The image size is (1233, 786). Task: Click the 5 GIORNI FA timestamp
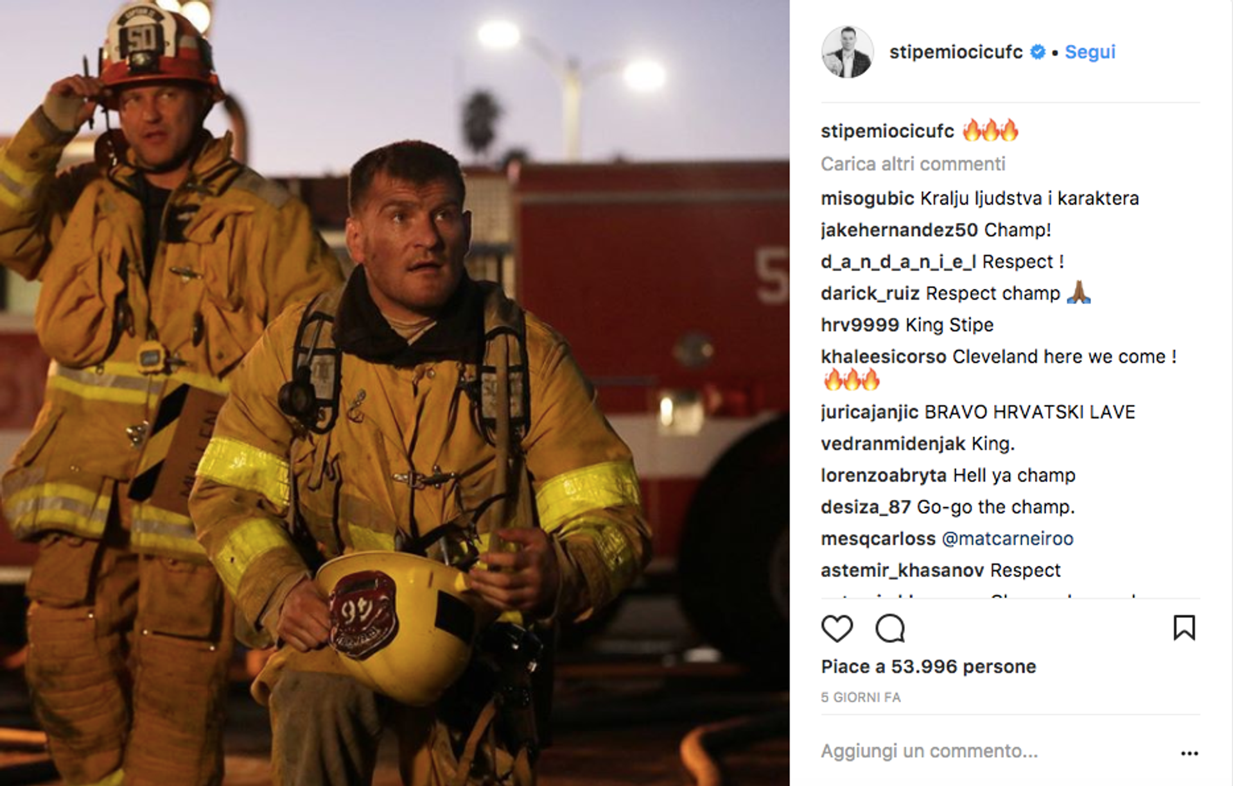pyautogui.click(x=861, y=697)
